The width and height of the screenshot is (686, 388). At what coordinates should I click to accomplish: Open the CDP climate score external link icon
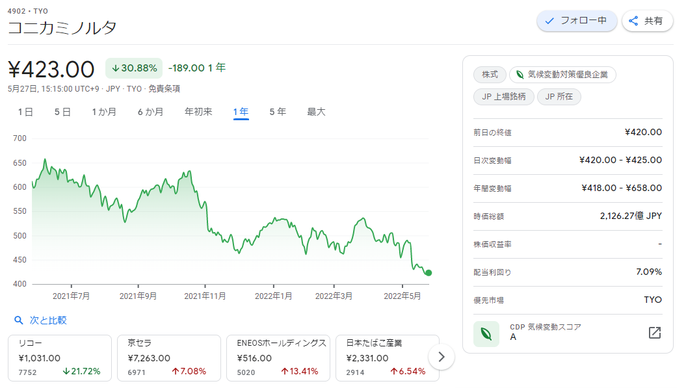pyautogui.click(x=655, y=333)
